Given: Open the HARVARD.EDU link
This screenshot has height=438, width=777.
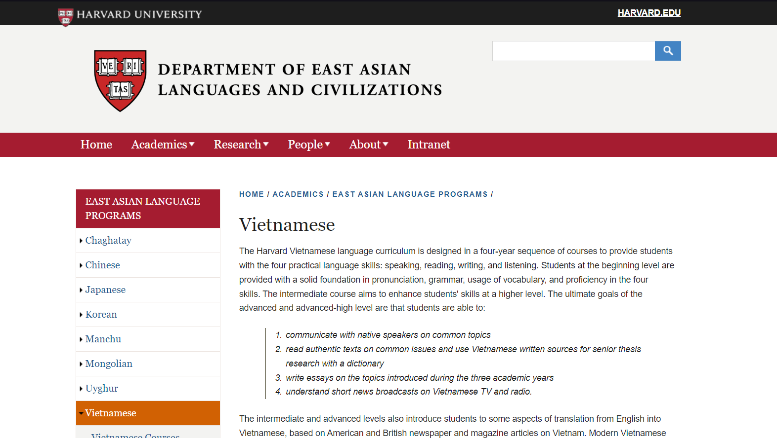Looking at the screenshot, I should pyautogui.click(x=648, y=13).
